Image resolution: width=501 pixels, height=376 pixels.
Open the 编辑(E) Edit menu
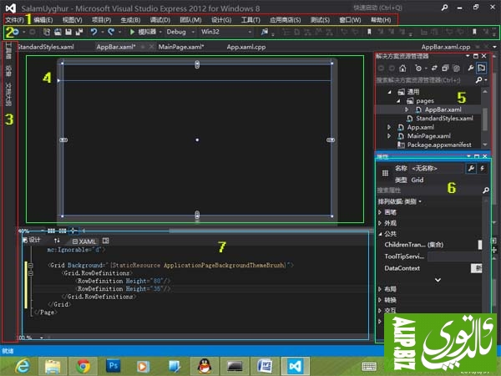[x=43, y=20]
